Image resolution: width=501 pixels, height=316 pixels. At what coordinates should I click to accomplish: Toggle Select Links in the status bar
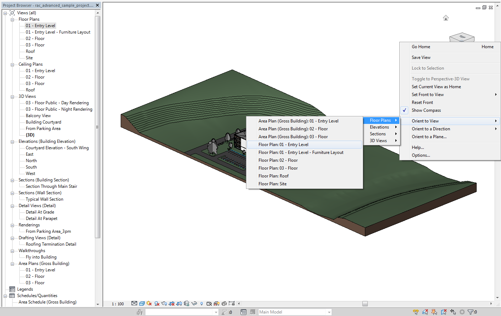coord(415,312)
